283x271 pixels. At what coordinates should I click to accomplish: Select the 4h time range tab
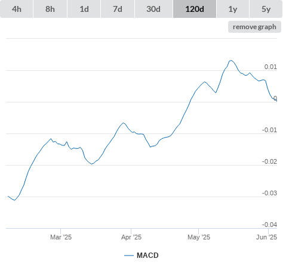(x=17, y=9)
